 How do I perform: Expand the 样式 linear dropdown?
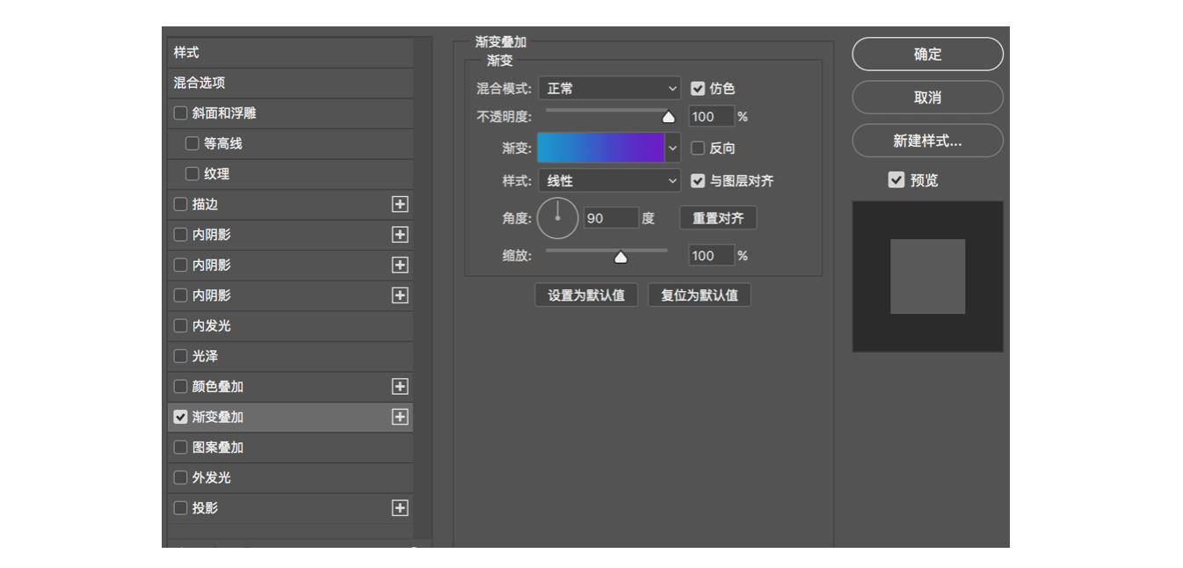609,181
